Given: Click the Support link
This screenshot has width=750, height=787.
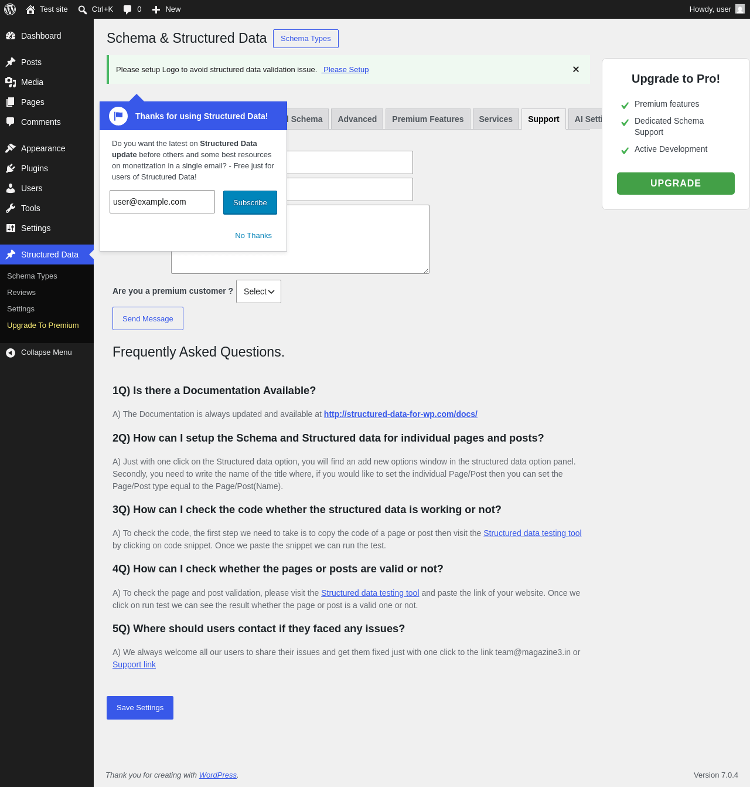Looking at the screenshot, I should pos(134,664).
